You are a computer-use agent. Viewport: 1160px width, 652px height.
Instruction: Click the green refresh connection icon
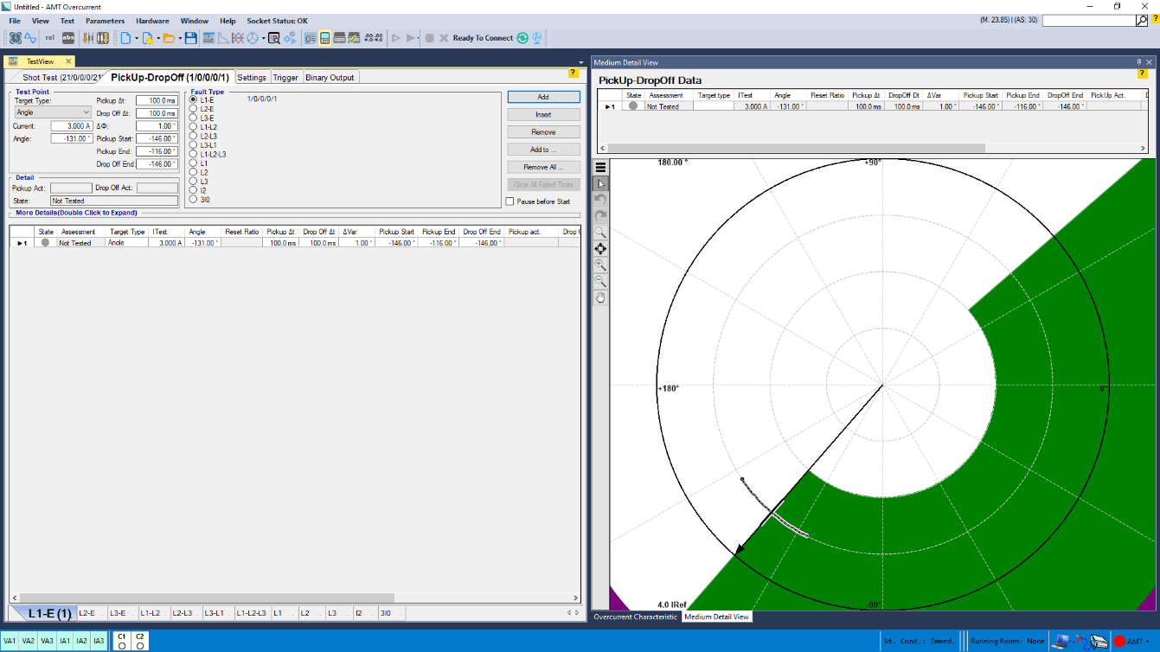[x=522, y=38]
